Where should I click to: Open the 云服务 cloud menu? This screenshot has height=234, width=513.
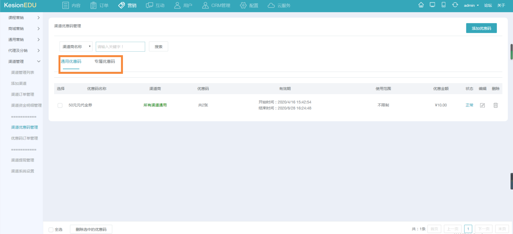tap(279, 5)
